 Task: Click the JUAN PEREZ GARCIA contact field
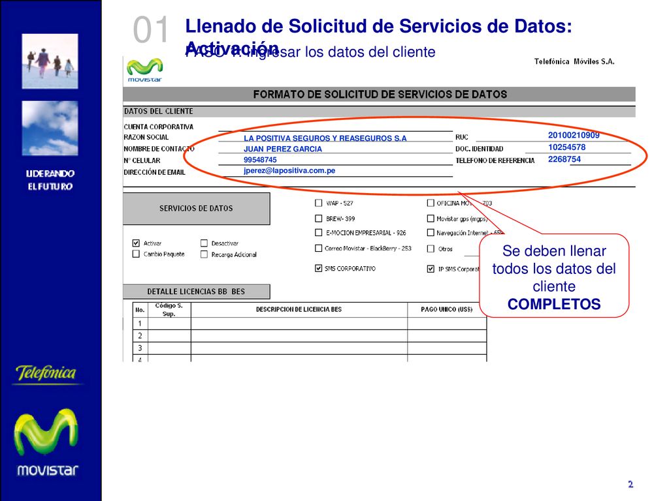[x=282, y=149]
